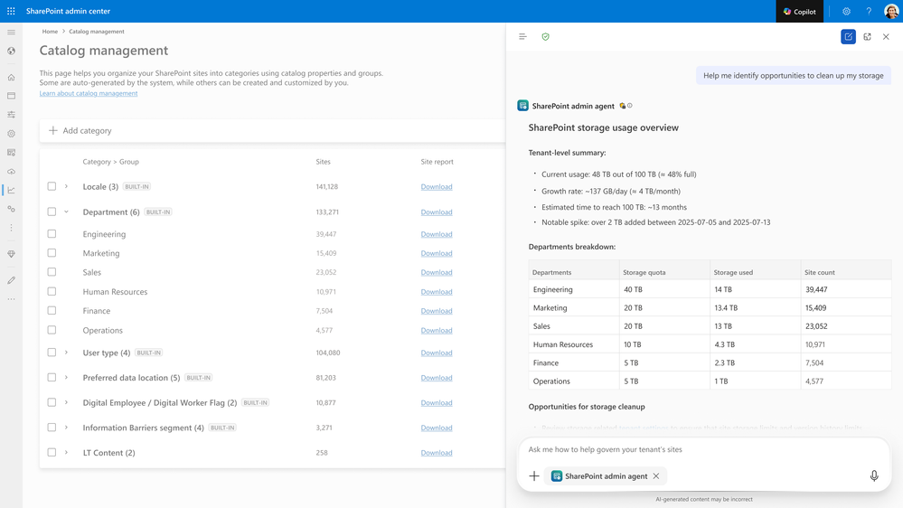This screenshot has width=903, height=508.
Task: Check the User type (4) checkbox
Action: (52, 353)
